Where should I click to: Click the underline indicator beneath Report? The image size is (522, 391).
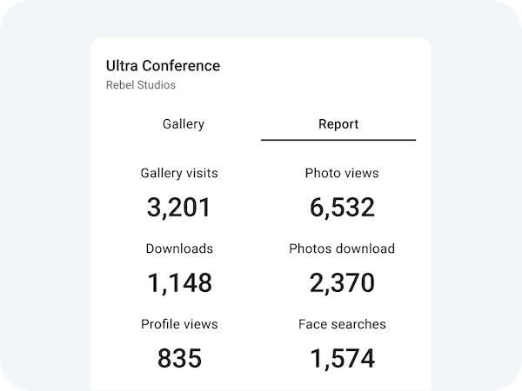click(x=338, y=140)
